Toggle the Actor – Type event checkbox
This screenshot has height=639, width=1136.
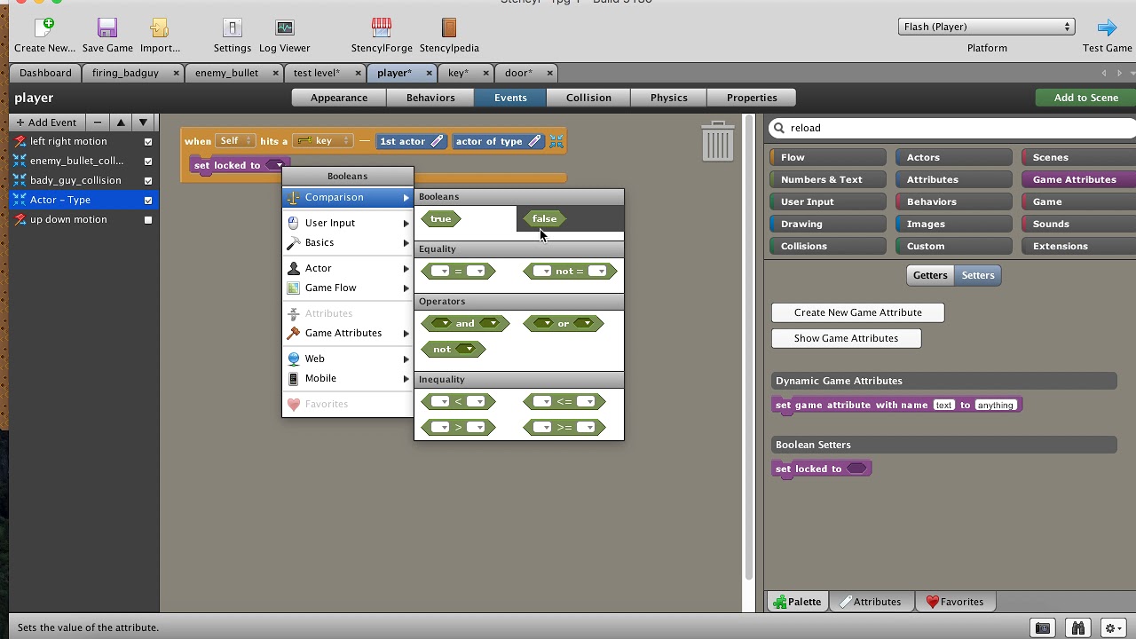click(148, 201)
